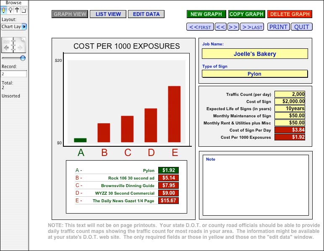Click the record navigation slider handle

point(23,58)
